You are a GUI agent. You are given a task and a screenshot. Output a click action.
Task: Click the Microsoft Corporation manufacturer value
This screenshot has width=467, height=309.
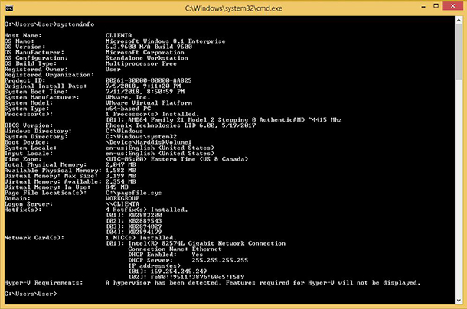coord(145,53)
